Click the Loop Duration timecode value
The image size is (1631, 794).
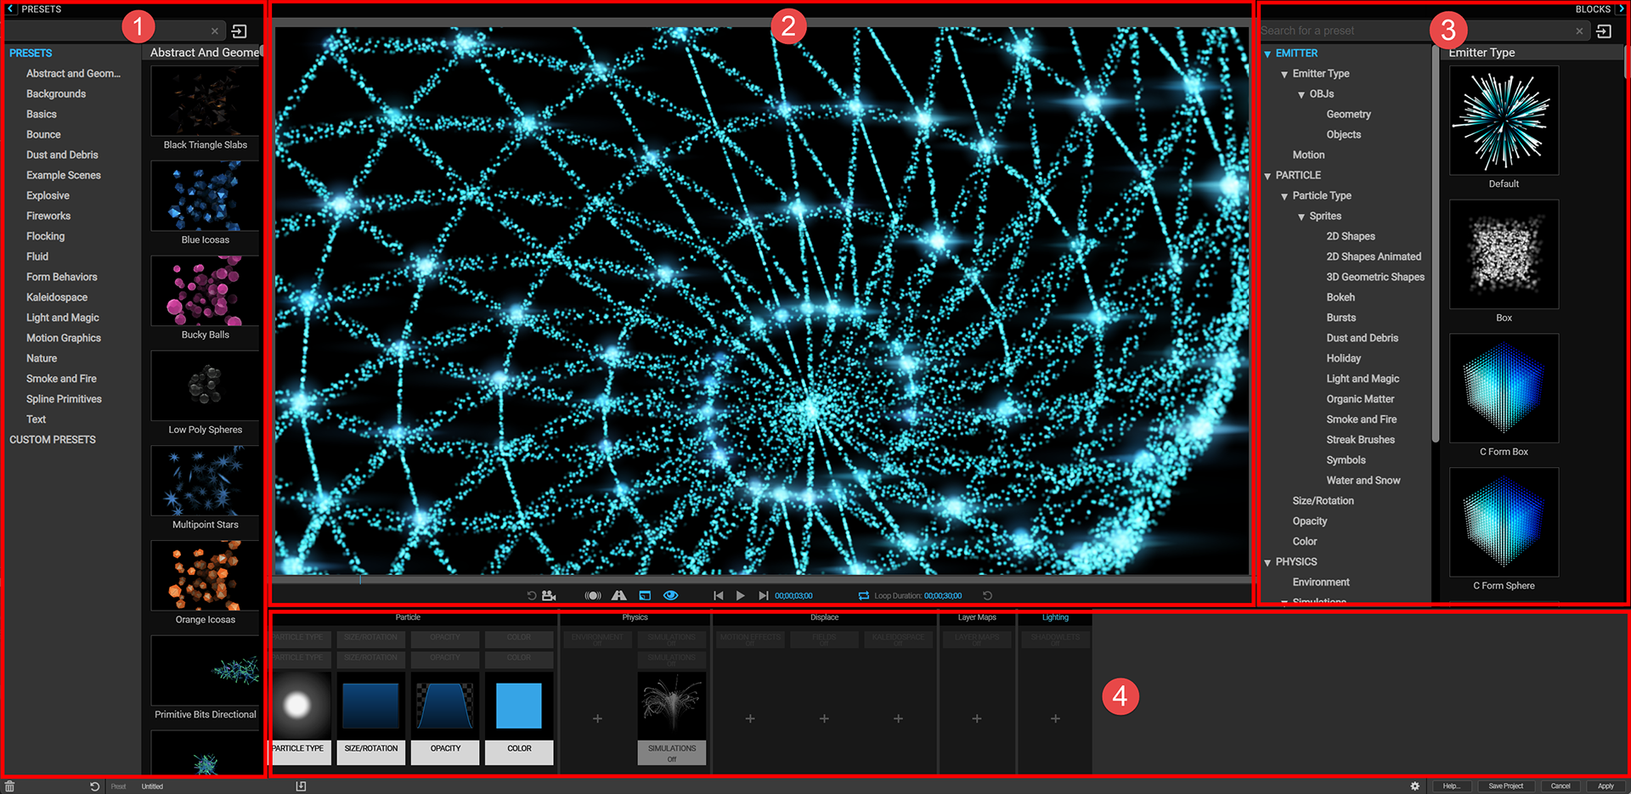coord(943,596)
